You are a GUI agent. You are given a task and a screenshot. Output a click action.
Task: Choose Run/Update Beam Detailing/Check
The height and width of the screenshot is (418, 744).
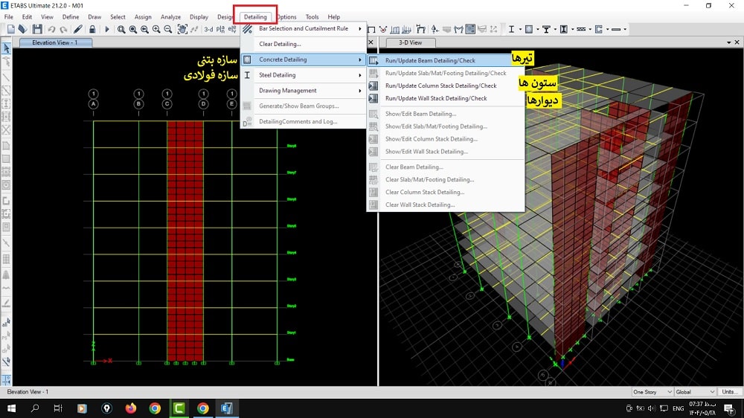point(430,60)
